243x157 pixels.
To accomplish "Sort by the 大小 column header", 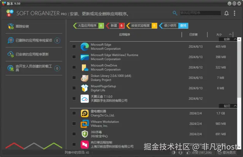I will point(219,35).
